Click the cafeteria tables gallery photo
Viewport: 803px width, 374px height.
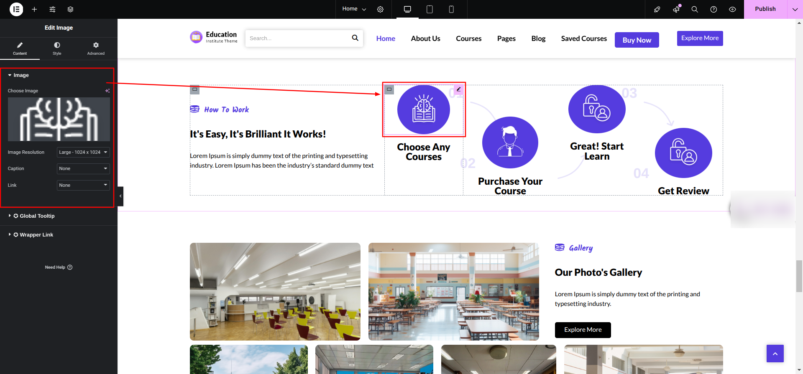(x=454, y=292)
